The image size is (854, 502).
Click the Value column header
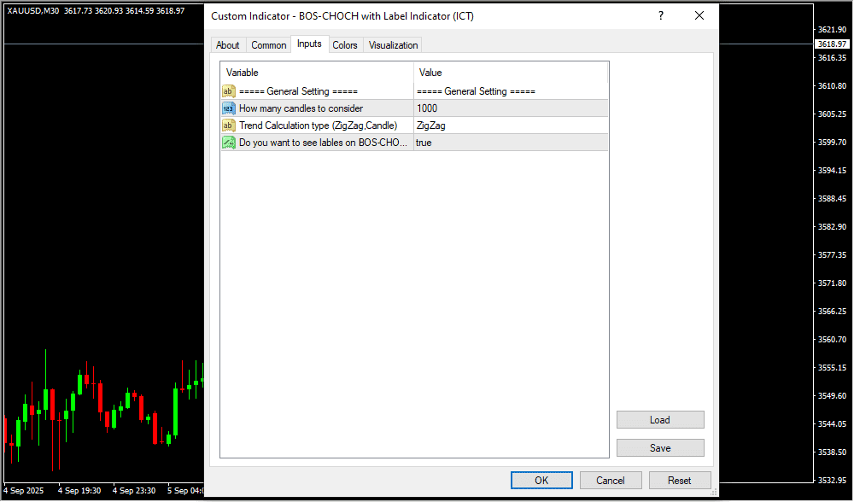pyautogui.click(x=511, y=73)
